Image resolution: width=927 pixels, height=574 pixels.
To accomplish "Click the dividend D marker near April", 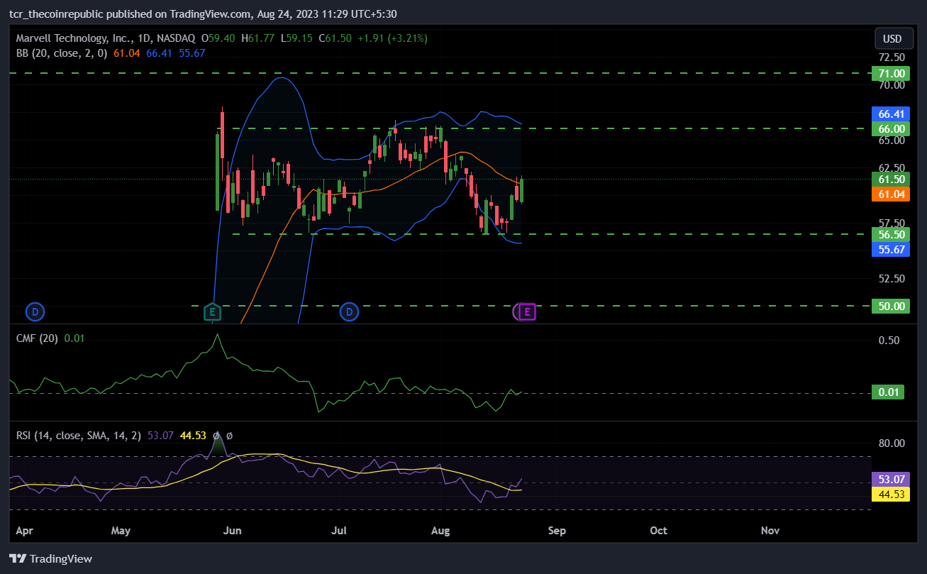I will tap(35, 311).
